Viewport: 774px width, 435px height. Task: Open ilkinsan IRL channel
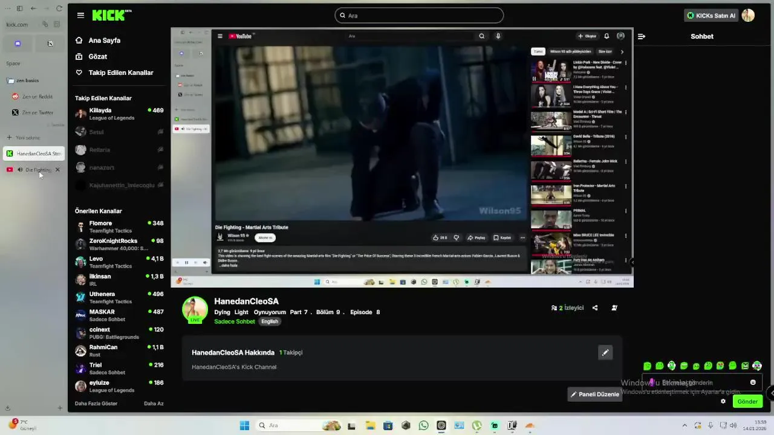click(119, 280)
